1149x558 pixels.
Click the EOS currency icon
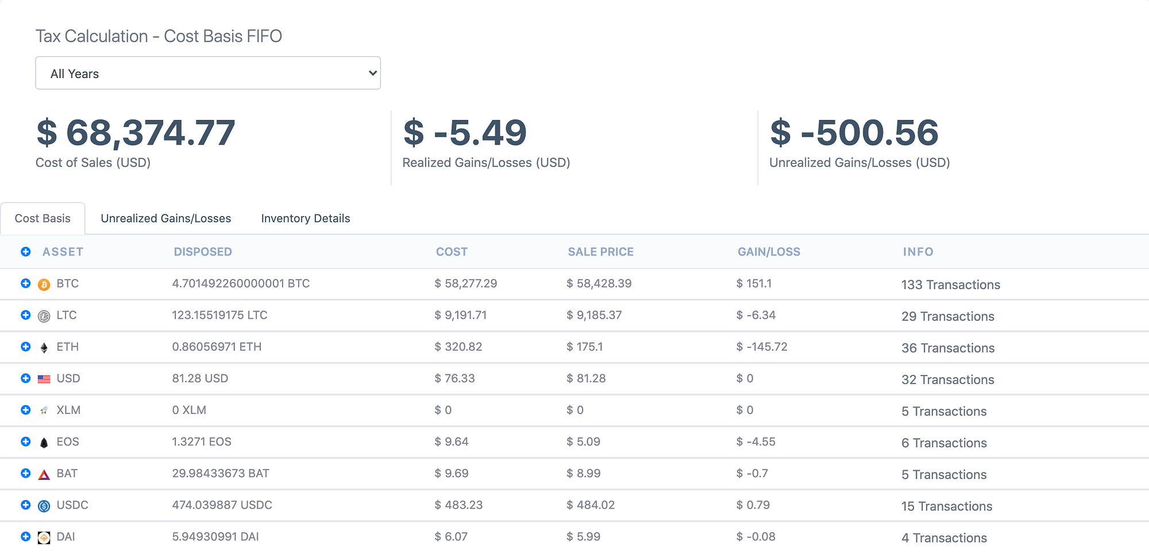coord(43,441)
